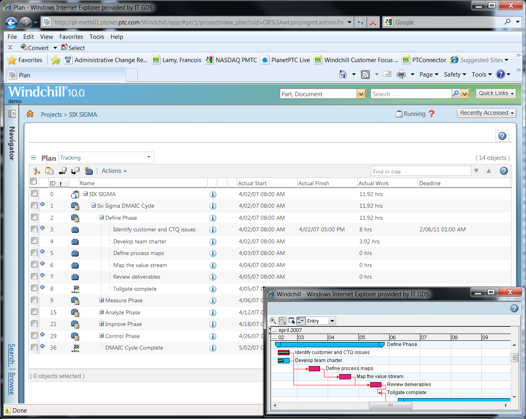Image resolution: width=526 pixels, height=419 pixels.
Task: Check the checkbox for the Develop team charter row
Action: pyautogui.click(x=34, y=241)
